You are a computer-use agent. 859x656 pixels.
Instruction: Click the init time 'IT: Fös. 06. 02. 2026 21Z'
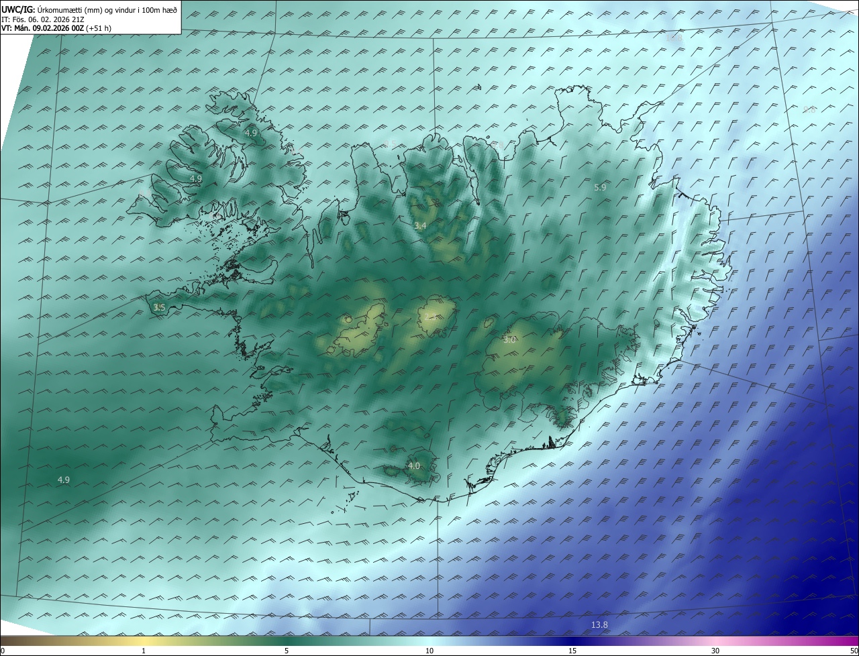pyautogui.click(x=42, y=19)
